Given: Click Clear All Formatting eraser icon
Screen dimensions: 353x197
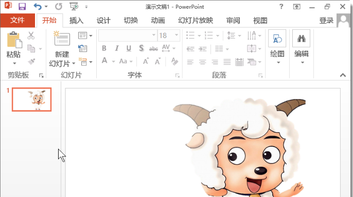Looking at the screenshot, I should [174, 61].
